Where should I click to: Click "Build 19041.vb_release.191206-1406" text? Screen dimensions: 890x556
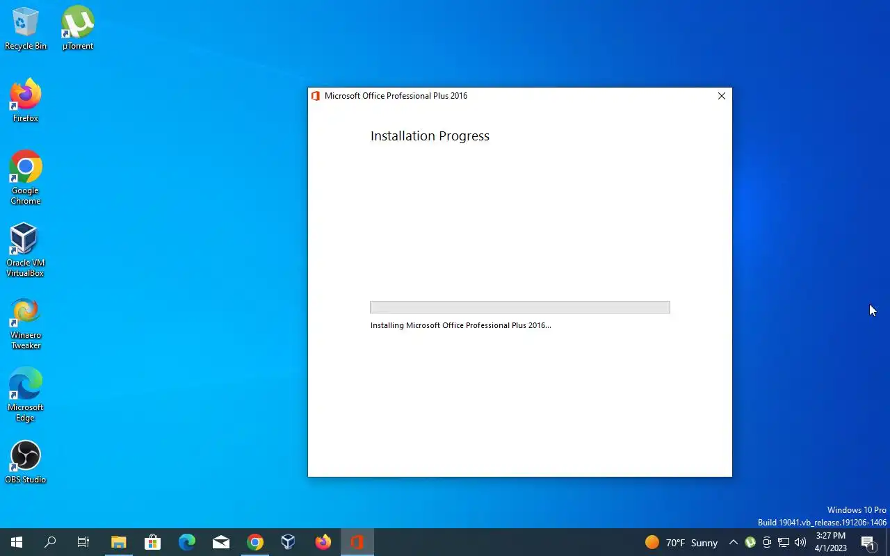click(823, 523)
